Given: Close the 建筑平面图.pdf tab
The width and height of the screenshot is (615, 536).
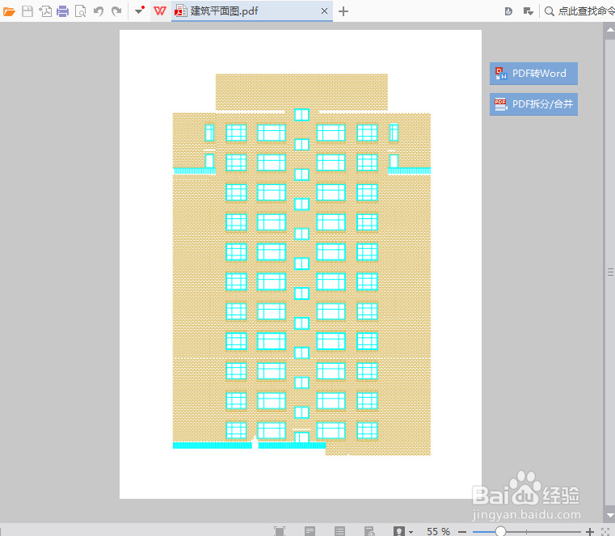Looking at the screenshot, I should point(324,11).
